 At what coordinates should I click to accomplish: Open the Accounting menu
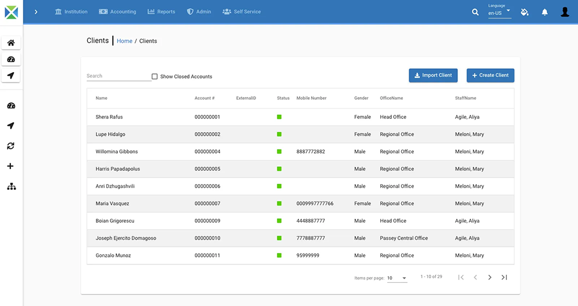pyautogui.click(x=117, y=12)
